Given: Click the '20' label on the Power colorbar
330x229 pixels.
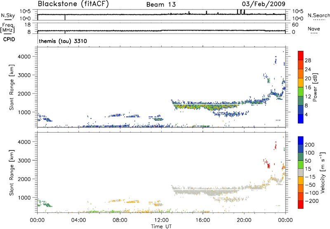Looking at the screenshot, I should tap(308, 79).
